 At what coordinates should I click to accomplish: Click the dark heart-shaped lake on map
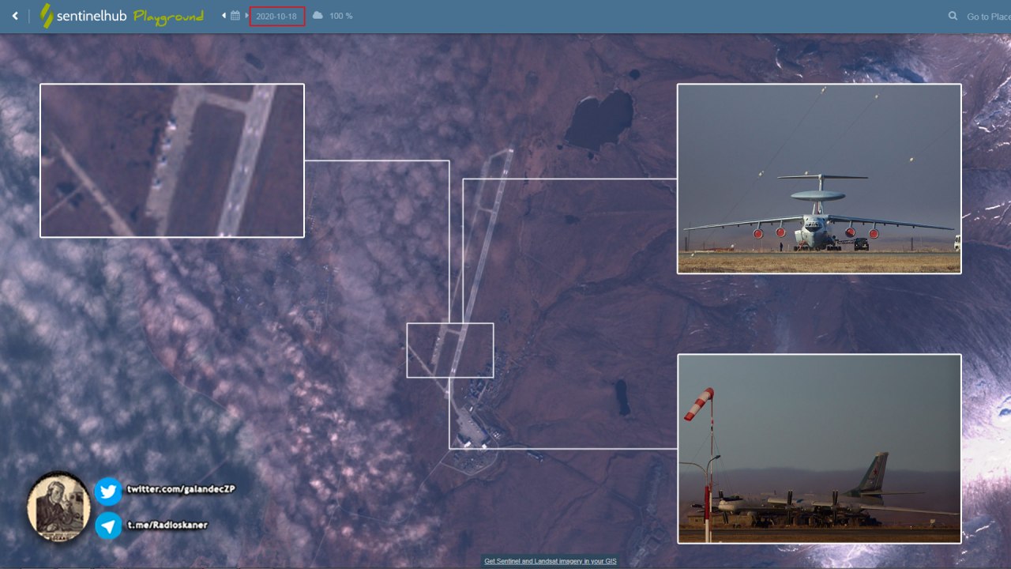[x=600, y=119]
